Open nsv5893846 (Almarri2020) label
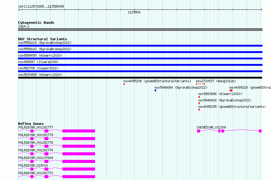 click(x=220, y=94)
